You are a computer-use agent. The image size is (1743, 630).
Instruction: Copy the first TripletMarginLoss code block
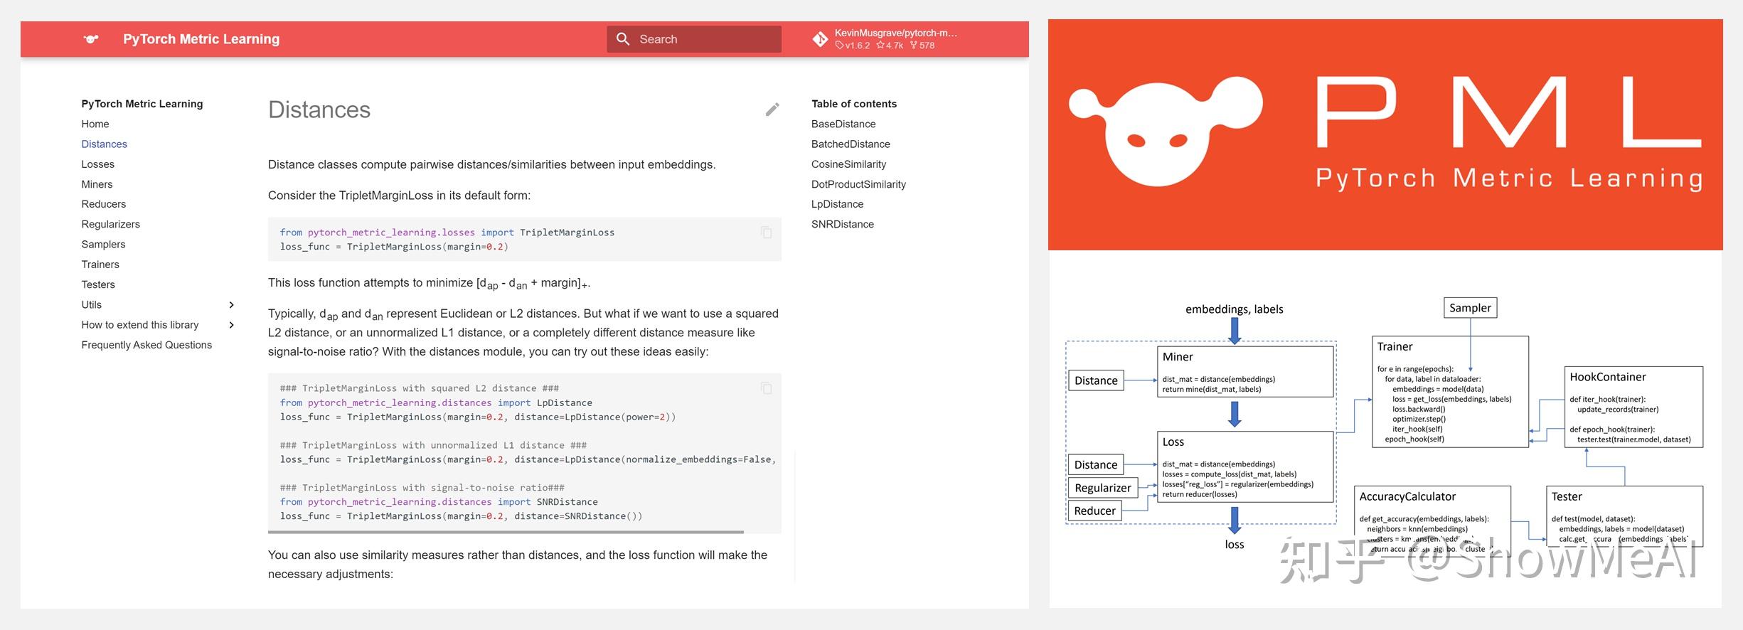[x=767, y=233]
